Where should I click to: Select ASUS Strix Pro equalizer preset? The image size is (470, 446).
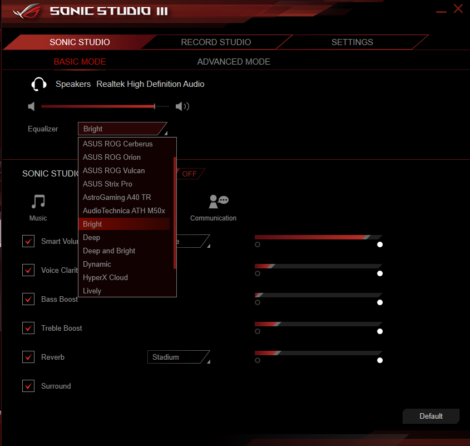(x=124, y=184)
